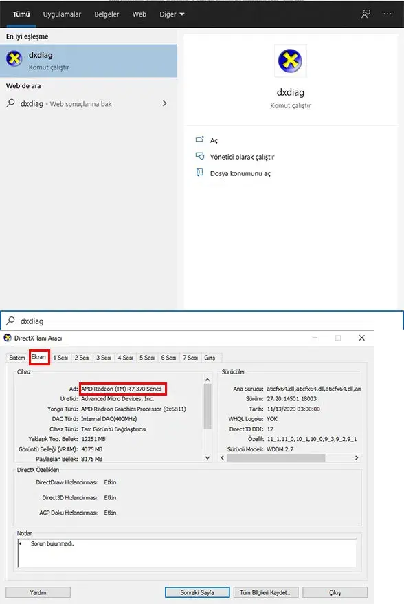Expand web results arrow for dxdiag

click(165, 103)
